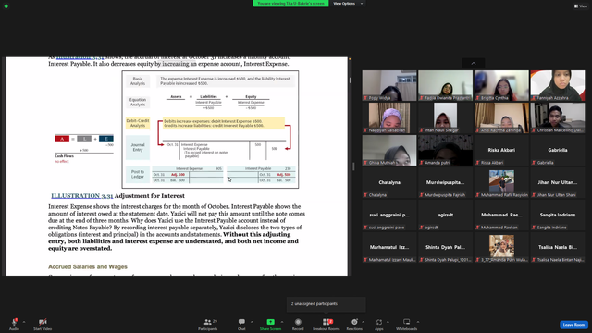
Task: Expand the caret next to Whiteboards
Action: [418, 322]
